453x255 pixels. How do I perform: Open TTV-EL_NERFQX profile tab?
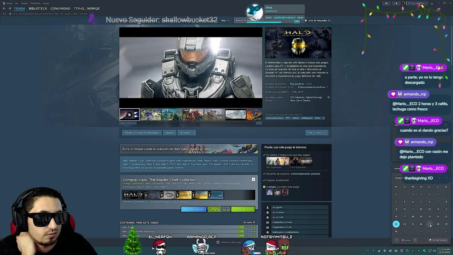click(x=87, y=8)
